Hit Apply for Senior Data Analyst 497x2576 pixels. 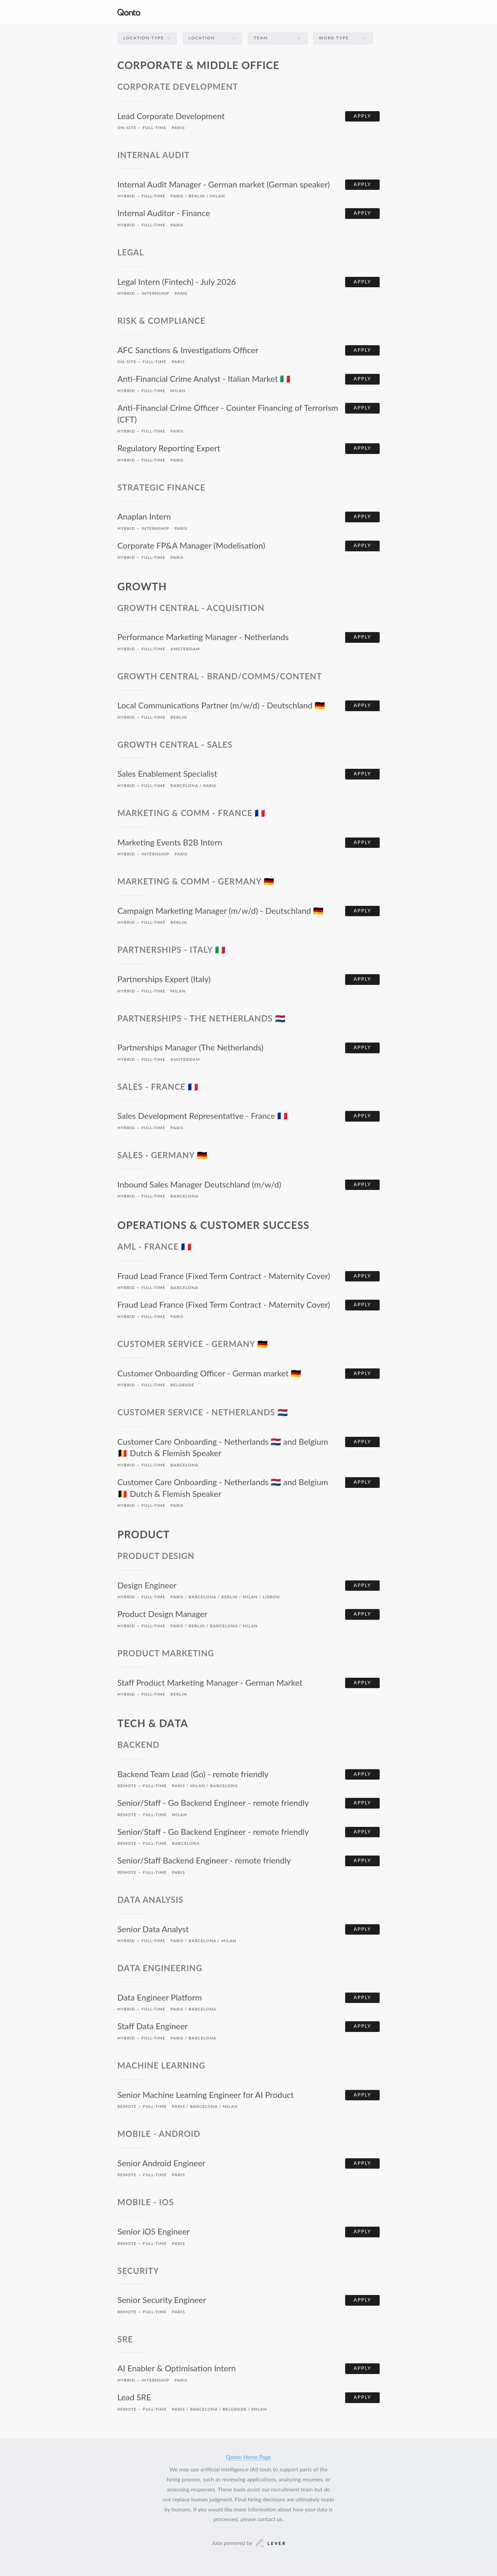(362, 1929)
